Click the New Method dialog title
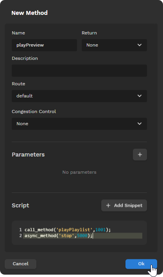This screenshot has width=163, height=277. (29, 13)
